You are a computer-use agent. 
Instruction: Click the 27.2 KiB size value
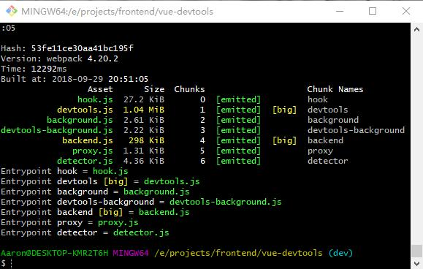[144, 99]
